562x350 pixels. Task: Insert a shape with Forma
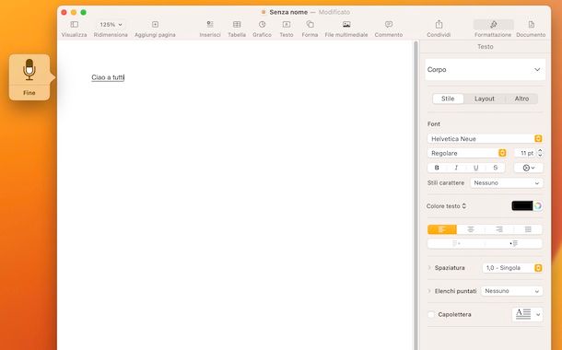[x=310, y=29]
